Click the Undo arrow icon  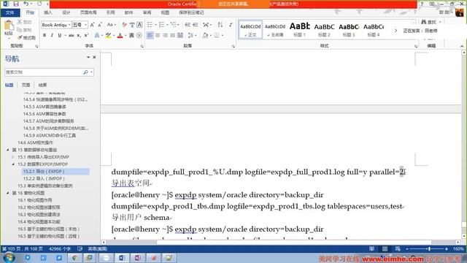(x=26, y=4)
